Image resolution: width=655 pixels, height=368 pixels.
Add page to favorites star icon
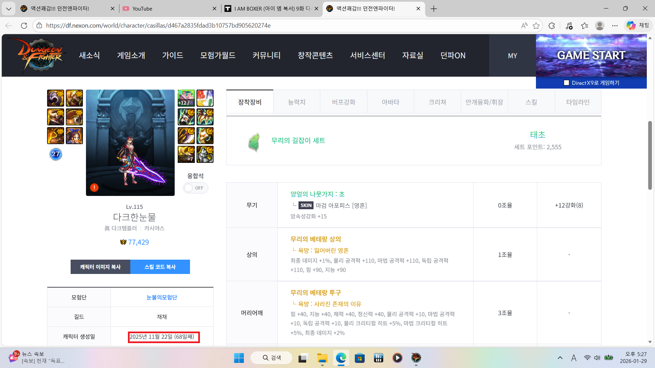(x=536, y=26)
